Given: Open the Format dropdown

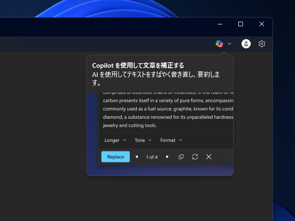Looking at the screenshot, I should click(171, 140).
